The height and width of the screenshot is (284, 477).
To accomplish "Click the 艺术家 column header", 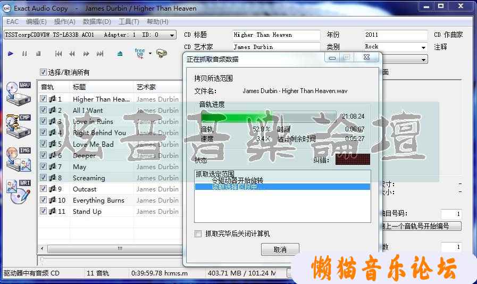I will 158,87.
